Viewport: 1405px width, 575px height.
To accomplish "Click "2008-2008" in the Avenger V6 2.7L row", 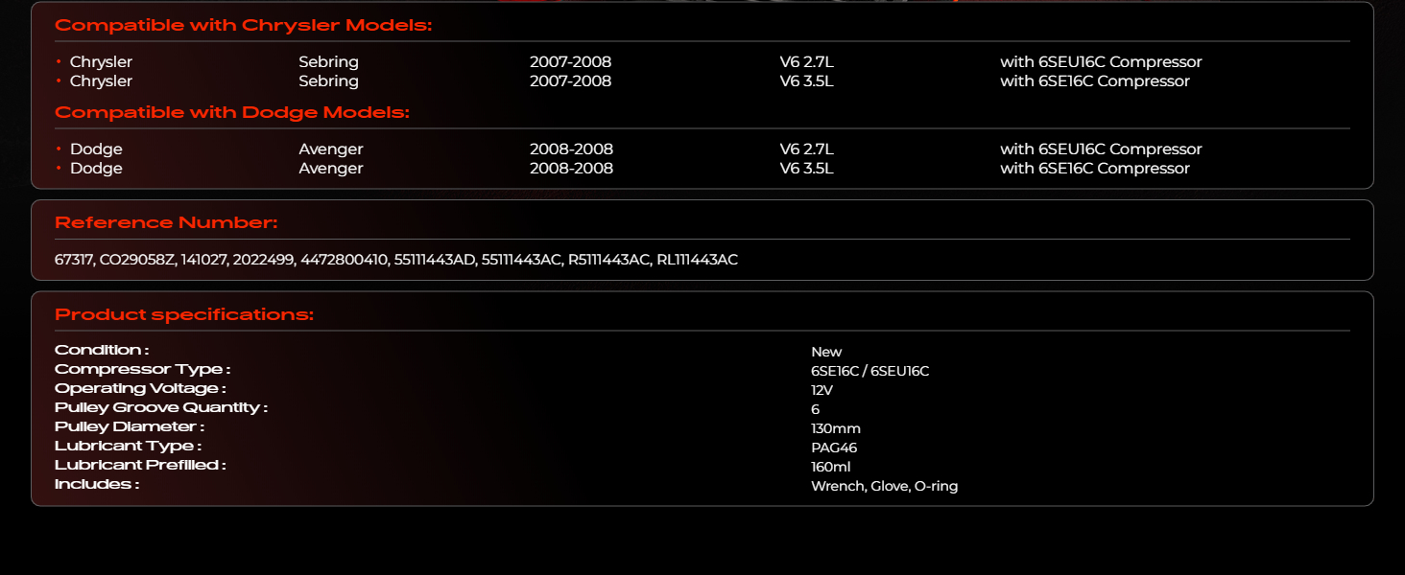I will (571, 149).
